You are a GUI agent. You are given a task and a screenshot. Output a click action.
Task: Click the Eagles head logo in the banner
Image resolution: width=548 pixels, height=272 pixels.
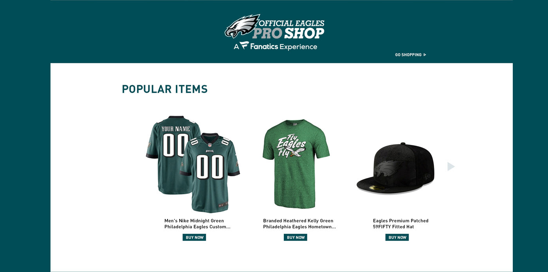coord(242,26)
